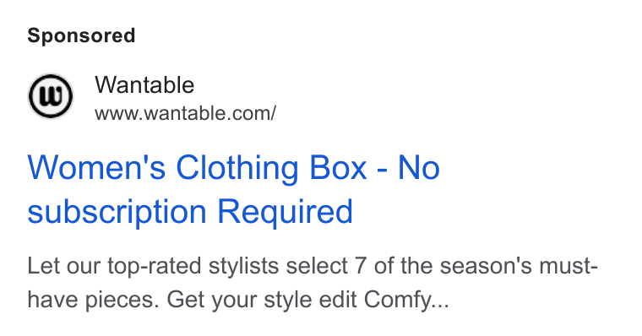Image resolution: width=642 pixels, height=336 pixels.
Task: Click the 'select 7 of the' description text
Action: point(360,266)
